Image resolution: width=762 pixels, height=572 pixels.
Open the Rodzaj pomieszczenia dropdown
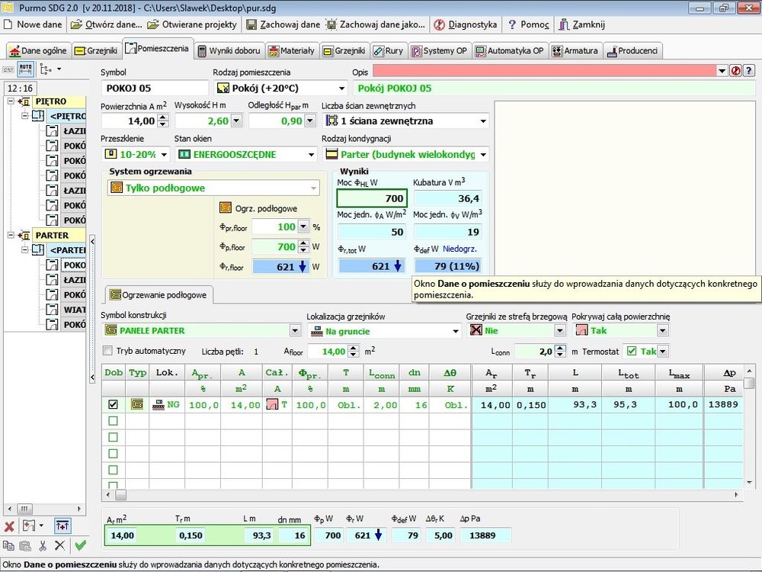[341, 88]
